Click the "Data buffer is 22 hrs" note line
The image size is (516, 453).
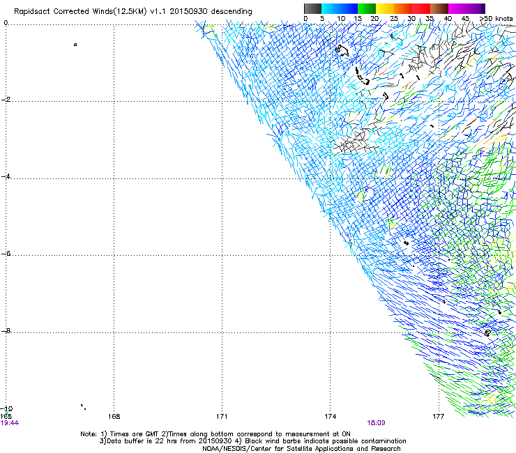point(167,441)
